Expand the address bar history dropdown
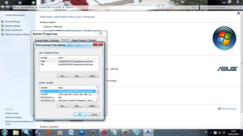The width and height of the screenshot is (243, 136). (193, 8)
